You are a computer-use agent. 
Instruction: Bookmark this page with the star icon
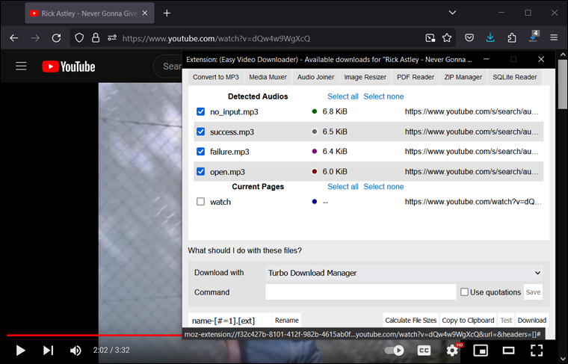447,37
